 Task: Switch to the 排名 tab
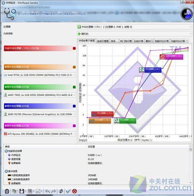coord(113,41)
